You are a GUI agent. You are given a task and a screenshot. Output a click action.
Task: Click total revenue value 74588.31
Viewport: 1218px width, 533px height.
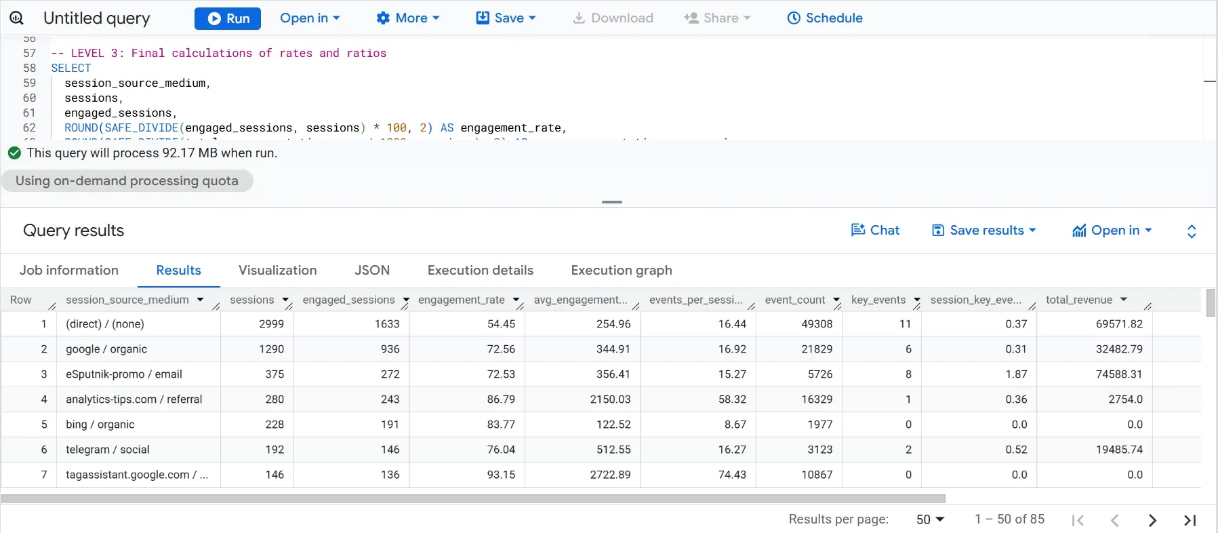coord(1119,374)
